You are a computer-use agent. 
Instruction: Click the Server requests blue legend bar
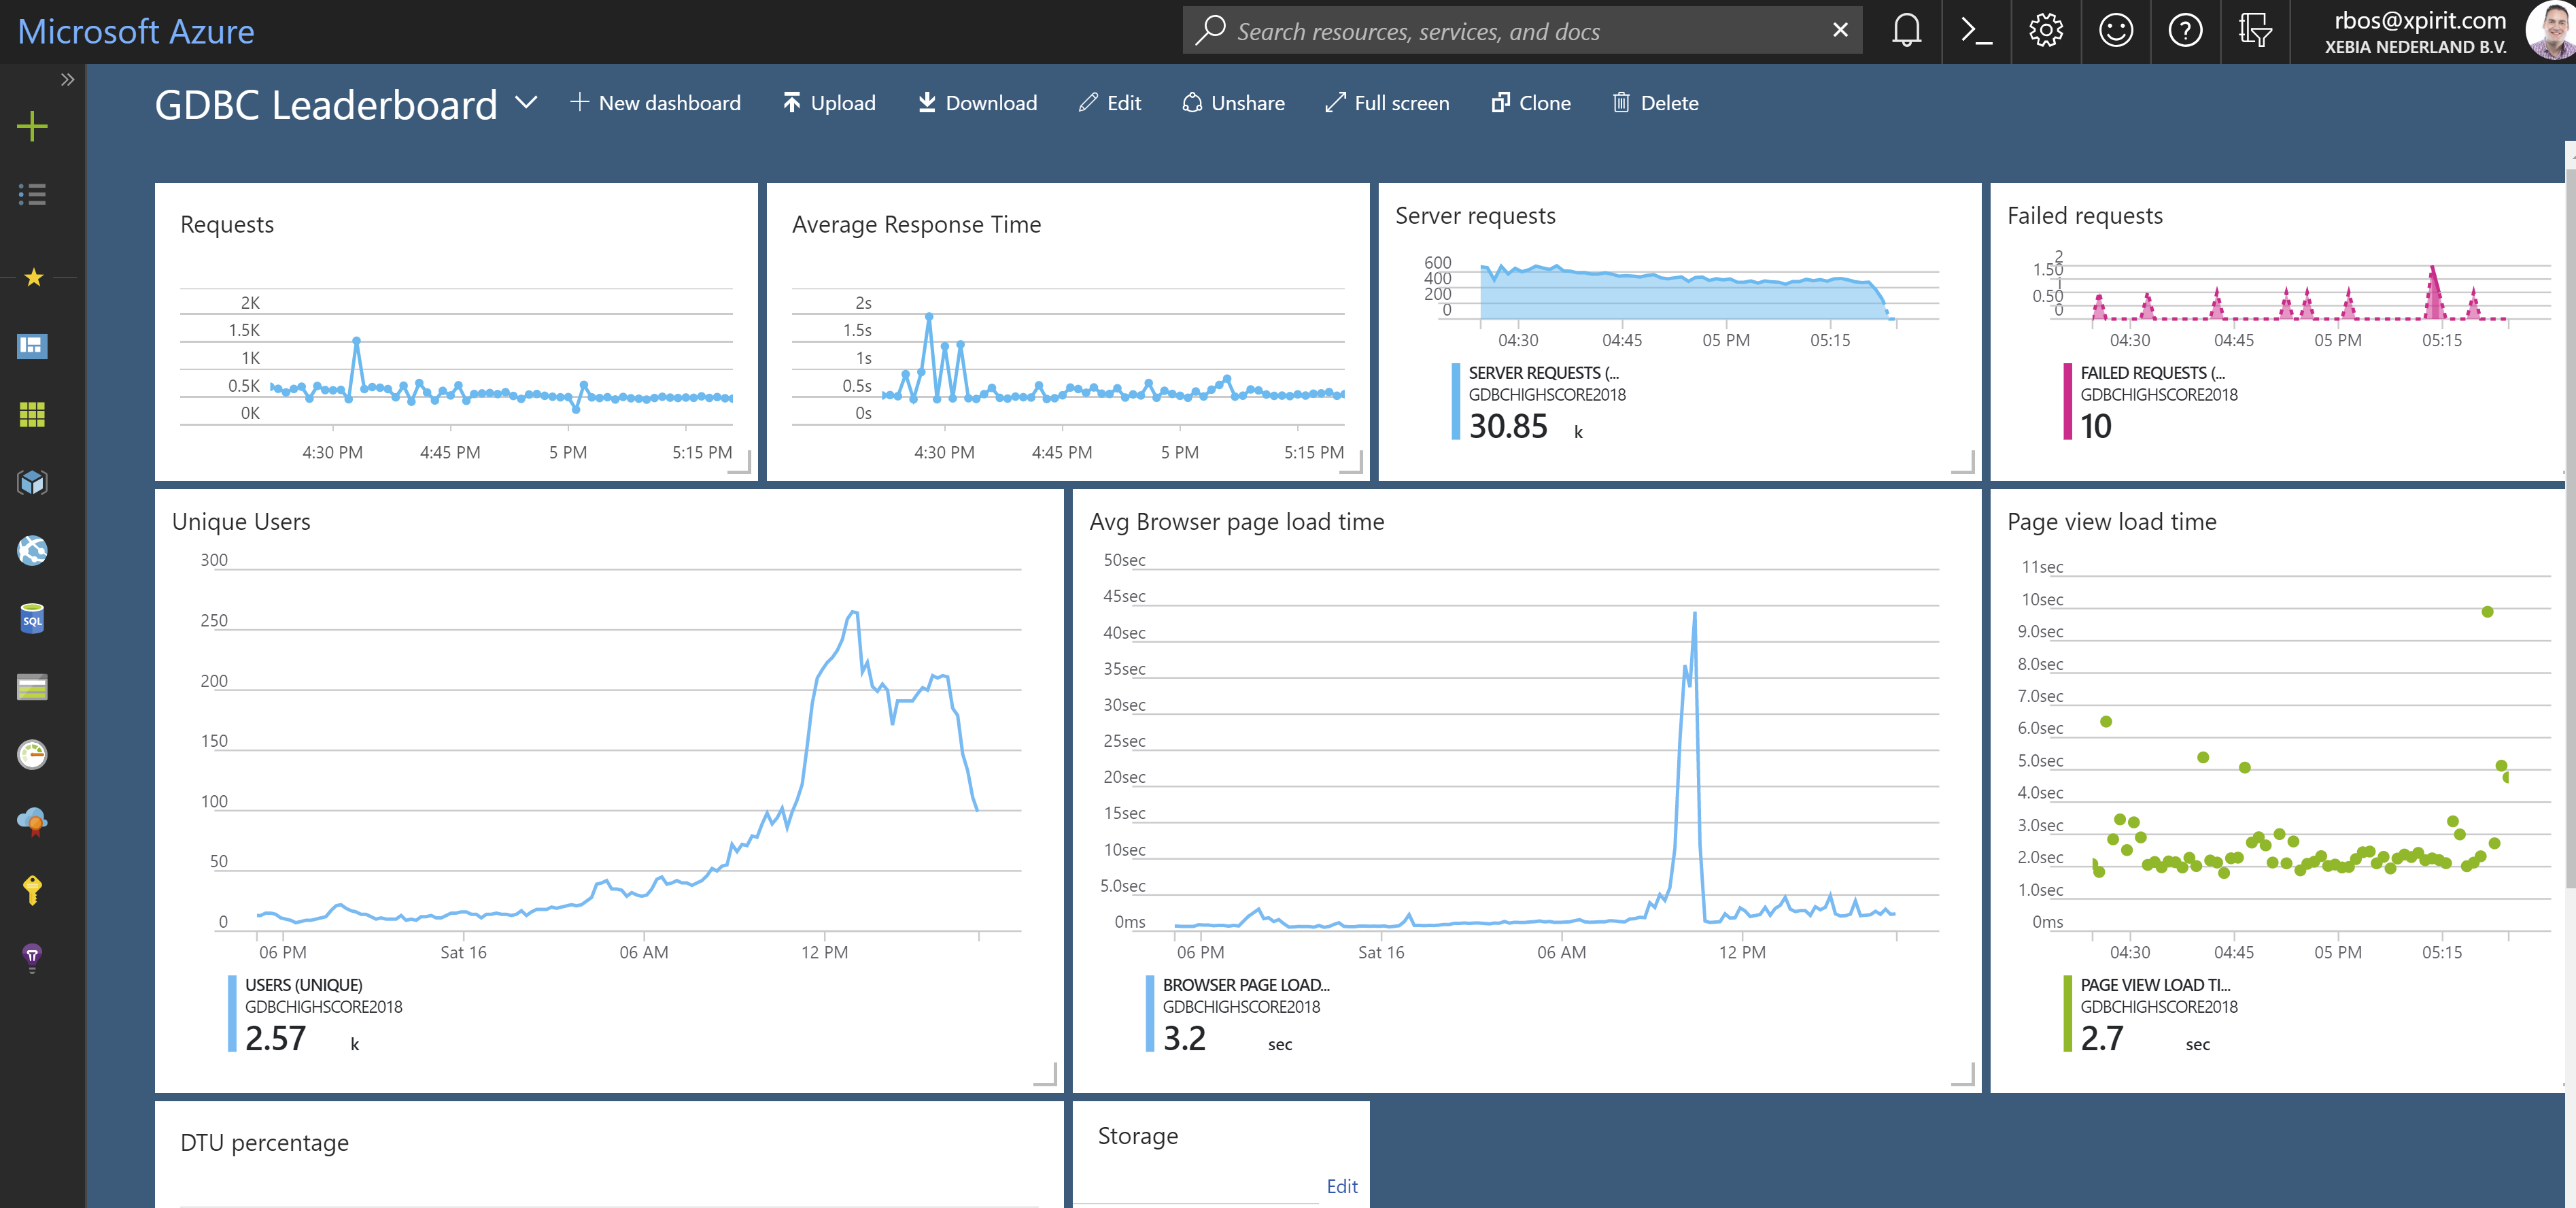pyautogui.click(x=1456, y=401)
